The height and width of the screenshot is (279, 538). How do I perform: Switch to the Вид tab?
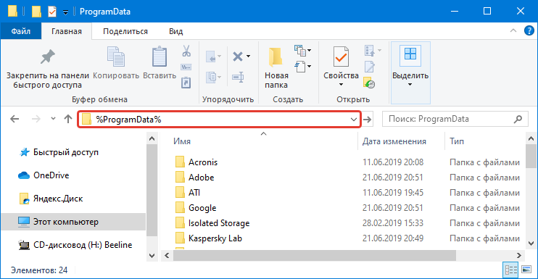[175, 31]
